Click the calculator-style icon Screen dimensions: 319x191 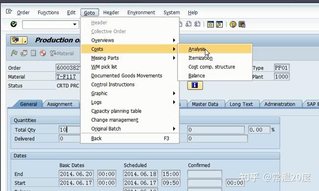coord(33,53)
